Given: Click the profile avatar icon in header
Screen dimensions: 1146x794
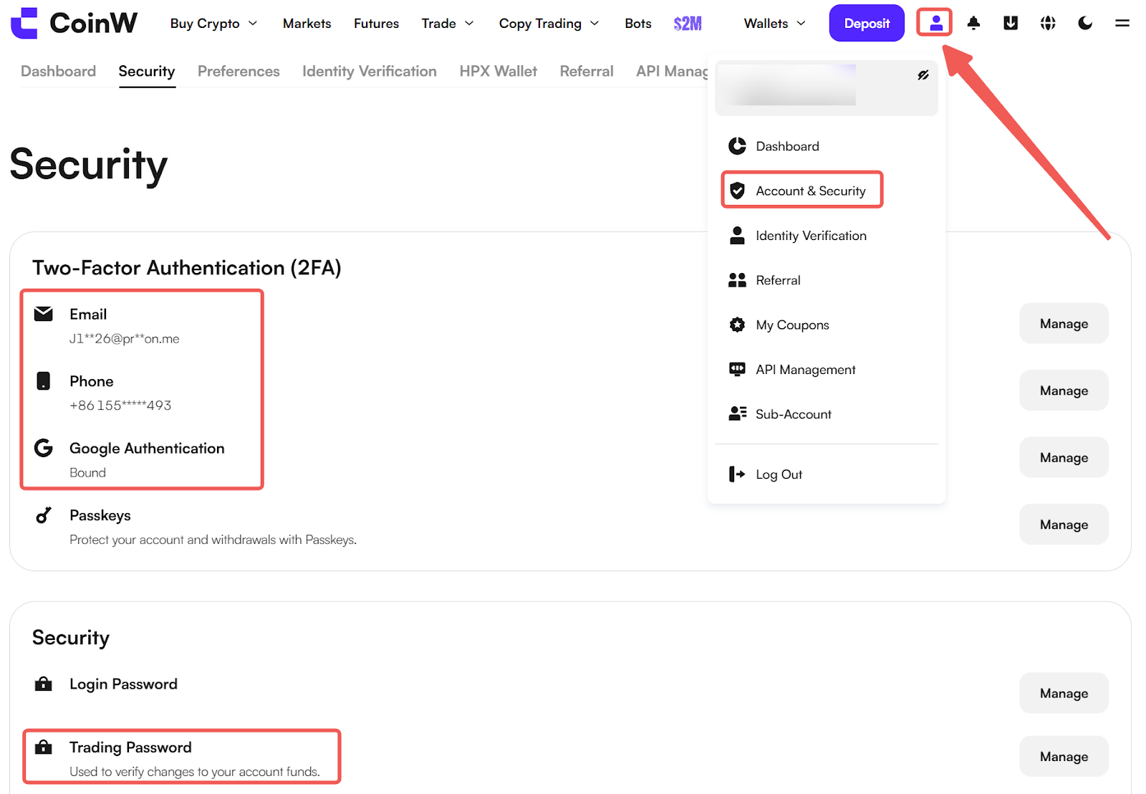Looking at the screenshot, I should pyautogui.click(x=935, y=23).
